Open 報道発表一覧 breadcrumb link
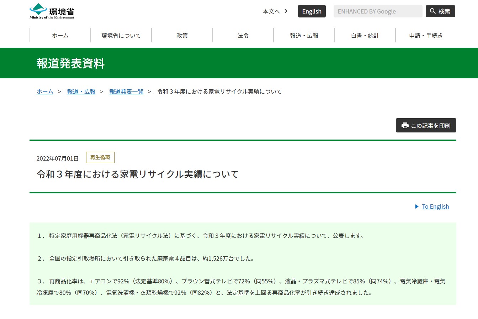Screen dimensions: 478x319 [x=126, y=91]
